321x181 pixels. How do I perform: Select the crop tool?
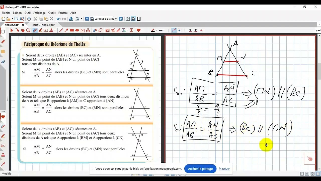(x=113, y=30)
